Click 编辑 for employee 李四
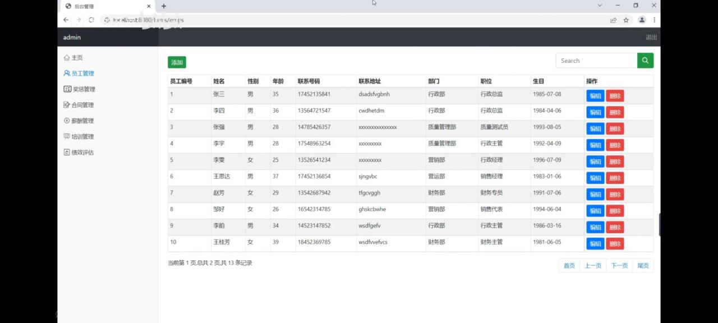The image size is (718, 323). [x=595, y=112]
